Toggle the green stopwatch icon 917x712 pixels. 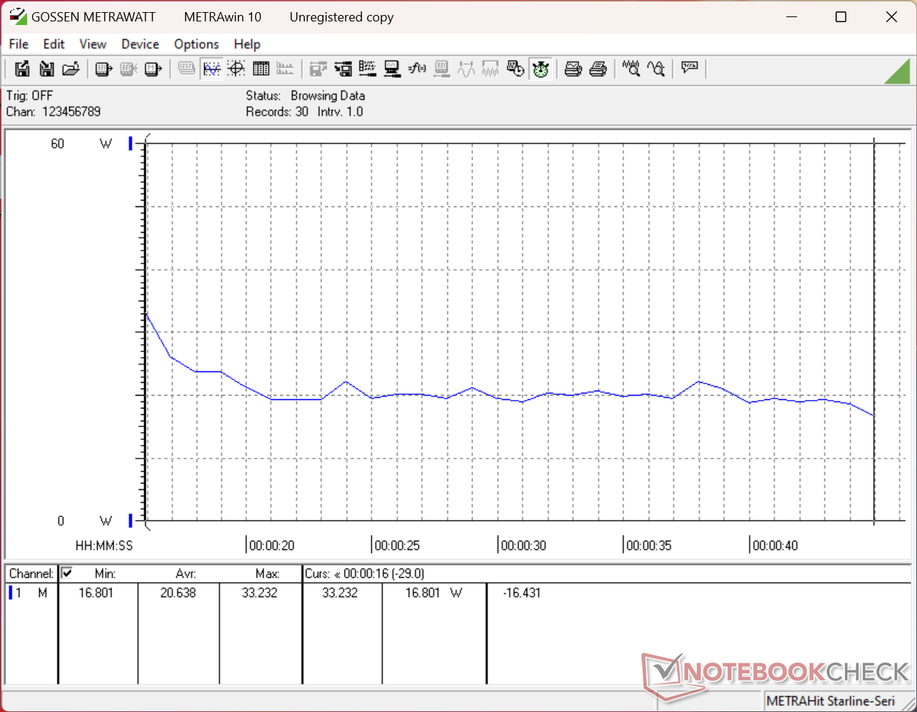click(x=541, y=69)
